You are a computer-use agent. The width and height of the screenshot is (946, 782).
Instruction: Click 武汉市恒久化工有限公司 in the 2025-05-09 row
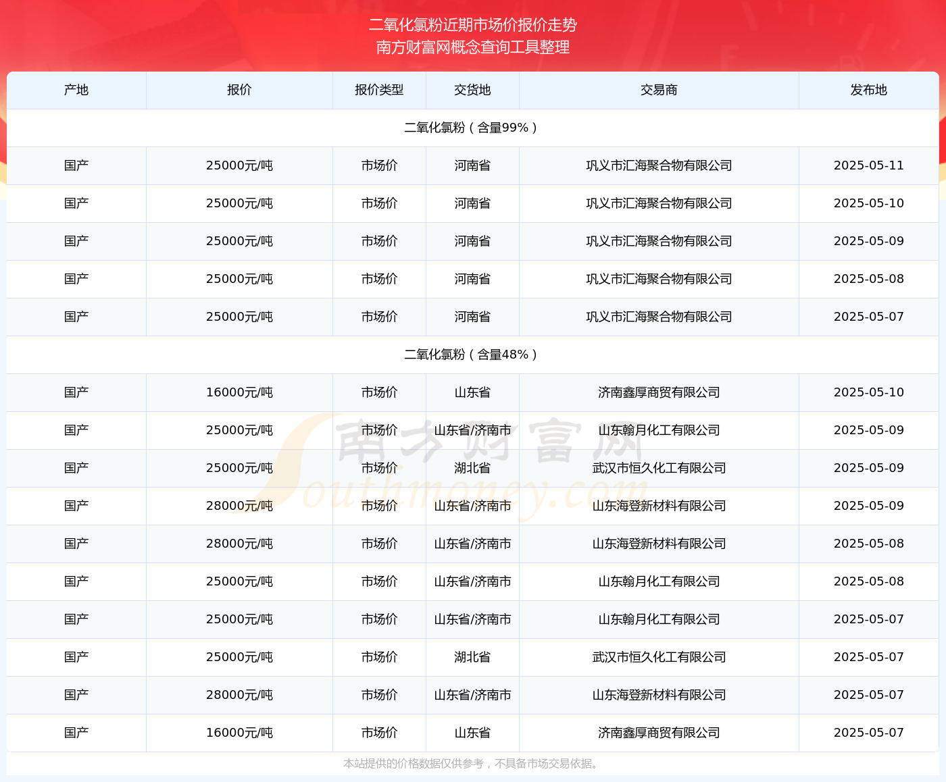point(659,468)
